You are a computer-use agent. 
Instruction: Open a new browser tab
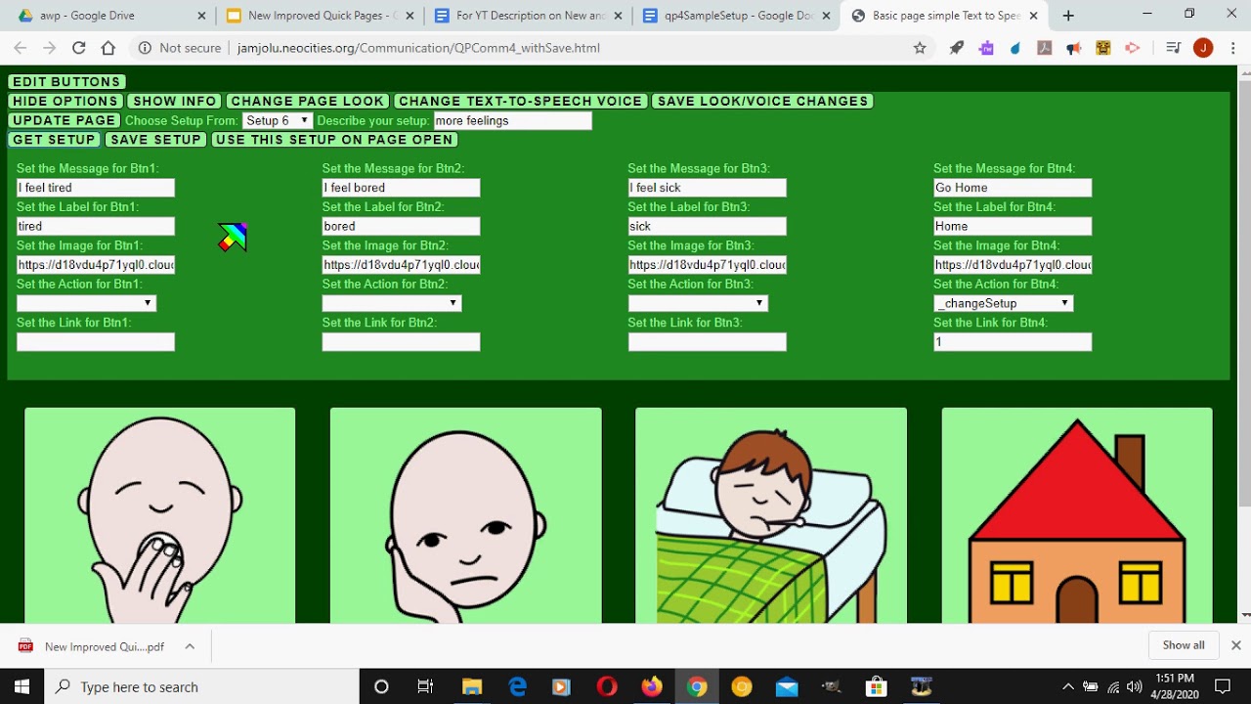click(1068, 16)
